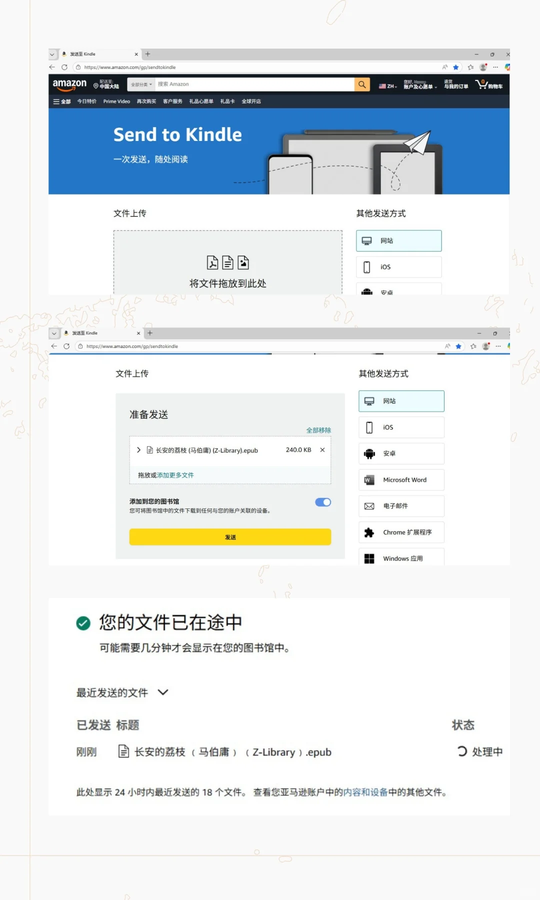The width and height of the screenshot is (540, 900).
Task: Expand 最近发送的文件 chevron
Action: point(163,692)
